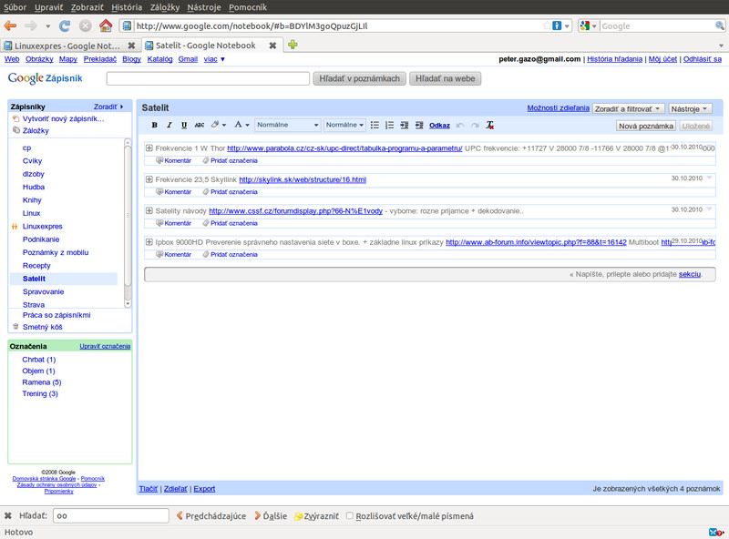Expand the Frekvencie 1 W Thor note
The height and width of the screenshot is (539, 729).
pos(149,148)
